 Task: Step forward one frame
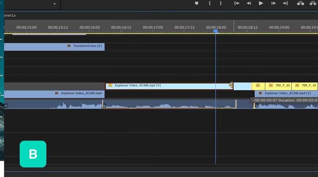pos(273,3)
